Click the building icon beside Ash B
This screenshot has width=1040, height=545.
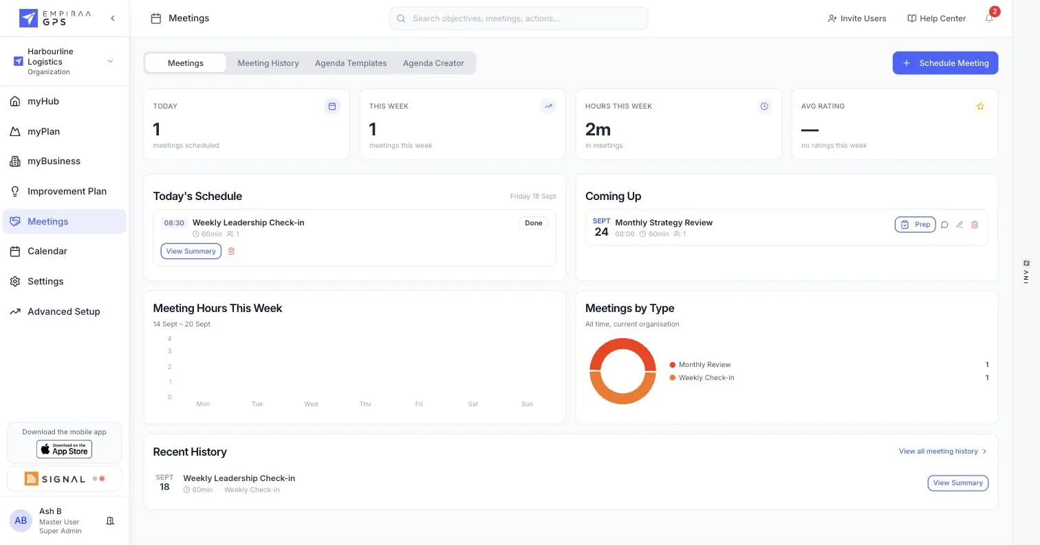tap(110, 521)
